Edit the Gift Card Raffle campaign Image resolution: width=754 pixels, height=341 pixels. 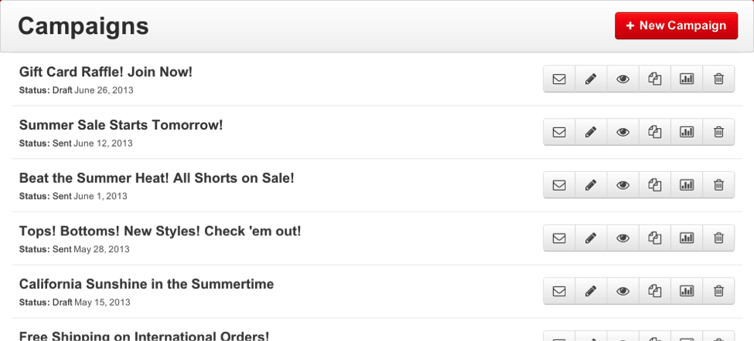[x=591, y=79]
